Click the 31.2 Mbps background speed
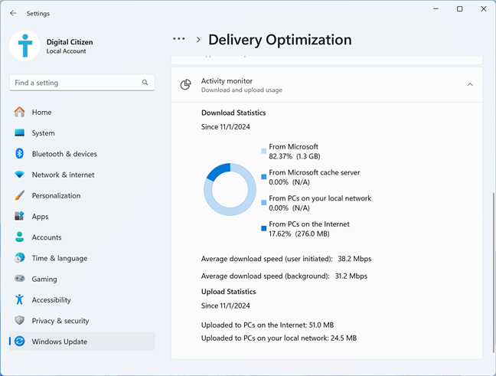Viewport: 496px width, 376px height. pos(351,276)
